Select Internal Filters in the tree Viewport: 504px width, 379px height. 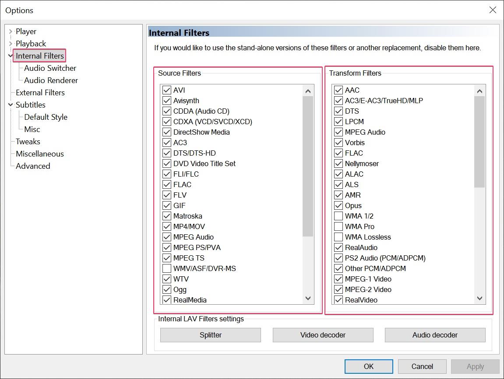click(40, 56)
